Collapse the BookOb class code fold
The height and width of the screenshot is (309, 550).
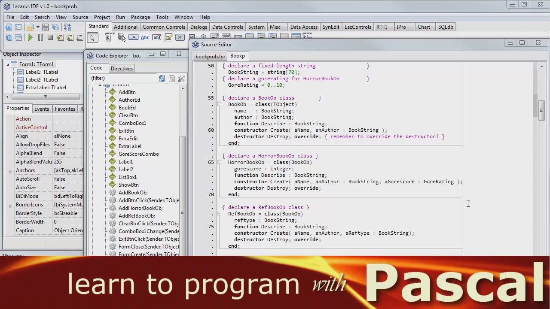click(x=219, y=104)
